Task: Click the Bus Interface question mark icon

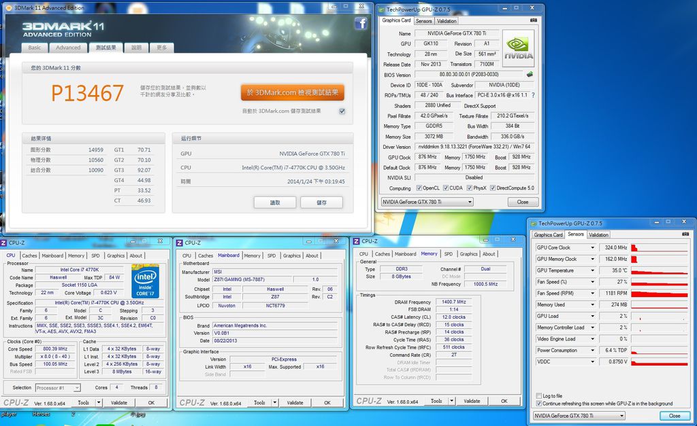Action: pos(533,95)
